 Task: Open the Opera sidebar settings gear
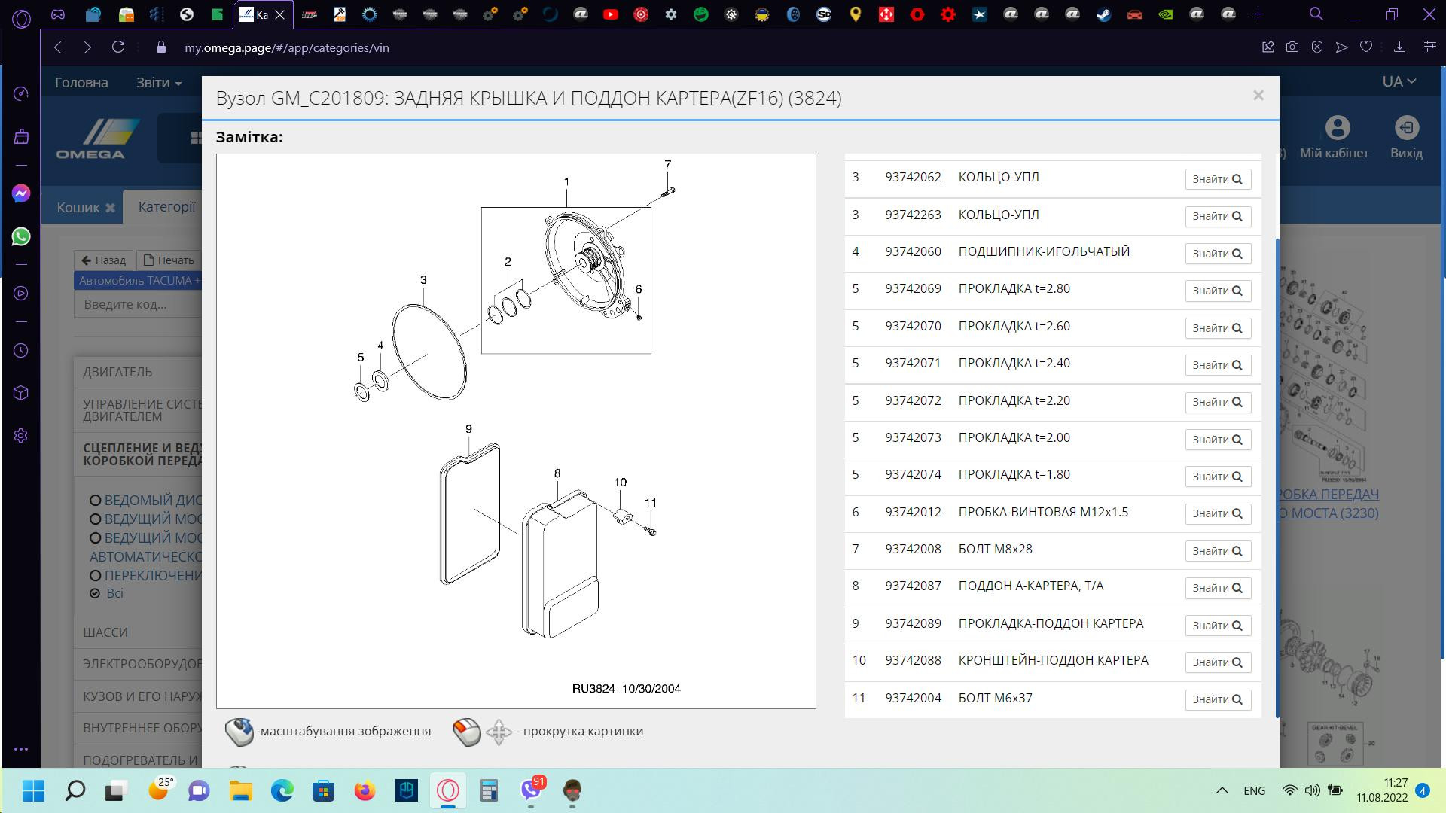[21, 436]
